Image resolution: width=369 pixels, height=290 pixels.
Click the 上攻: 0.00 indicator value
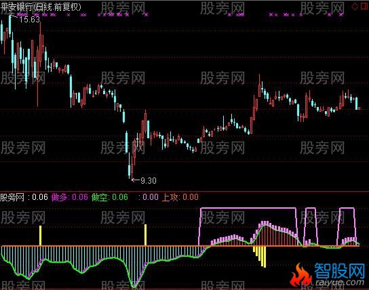(180, 197)
